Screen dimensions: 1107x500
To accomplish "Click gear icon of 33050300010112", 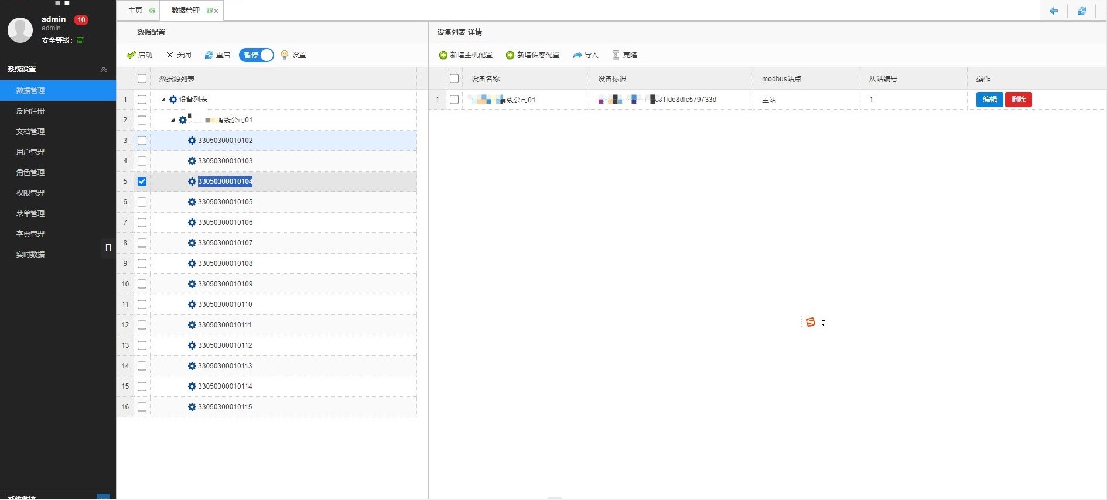I will click(x=192, y=345).
